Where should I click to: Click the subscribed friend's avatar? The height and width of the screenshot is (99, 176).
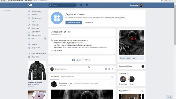coord(143,66)
